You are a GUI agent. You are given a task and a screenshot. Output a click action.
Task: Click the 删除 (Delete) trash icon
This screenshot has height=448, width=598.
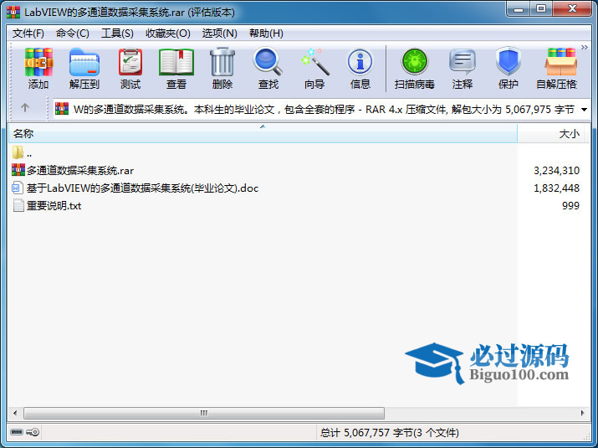[x=222, y=68]
